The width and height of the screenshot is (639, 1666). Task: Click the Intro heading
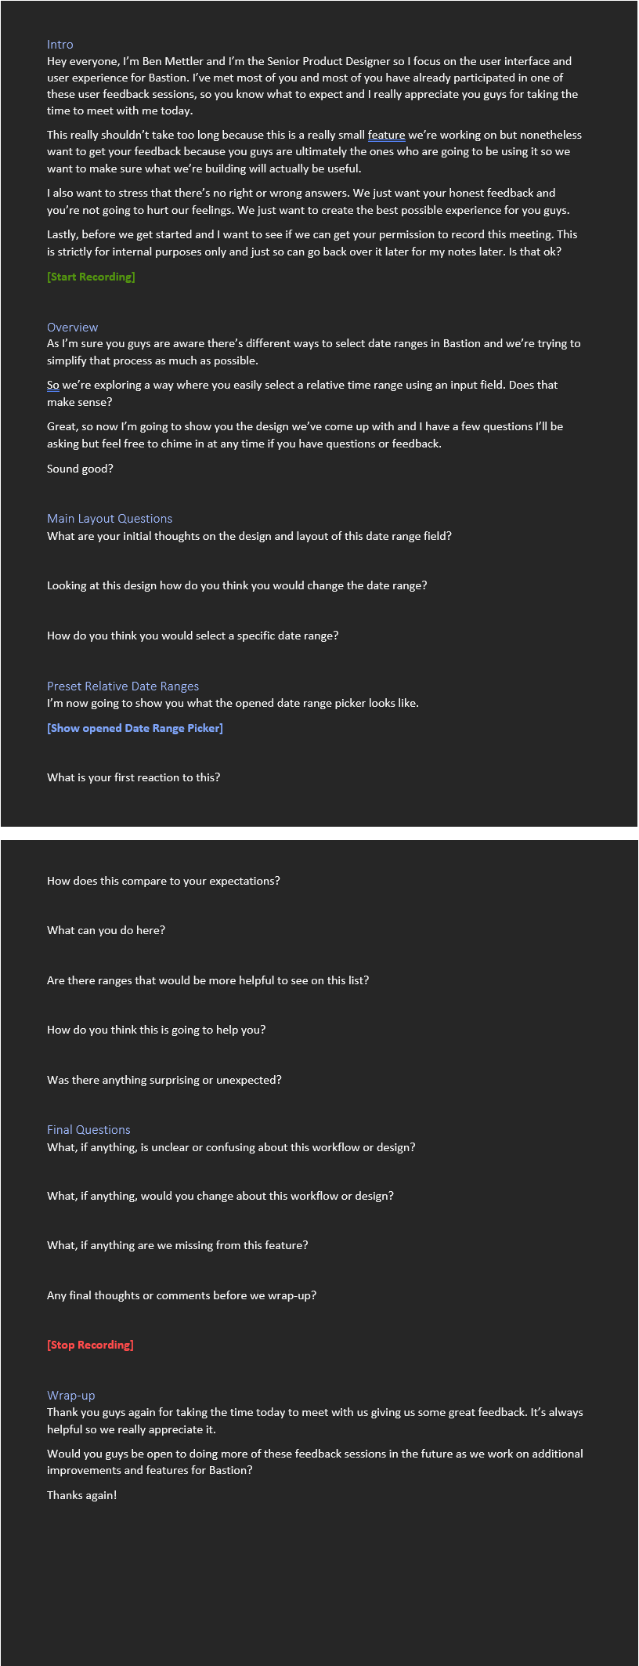point(60,45)
